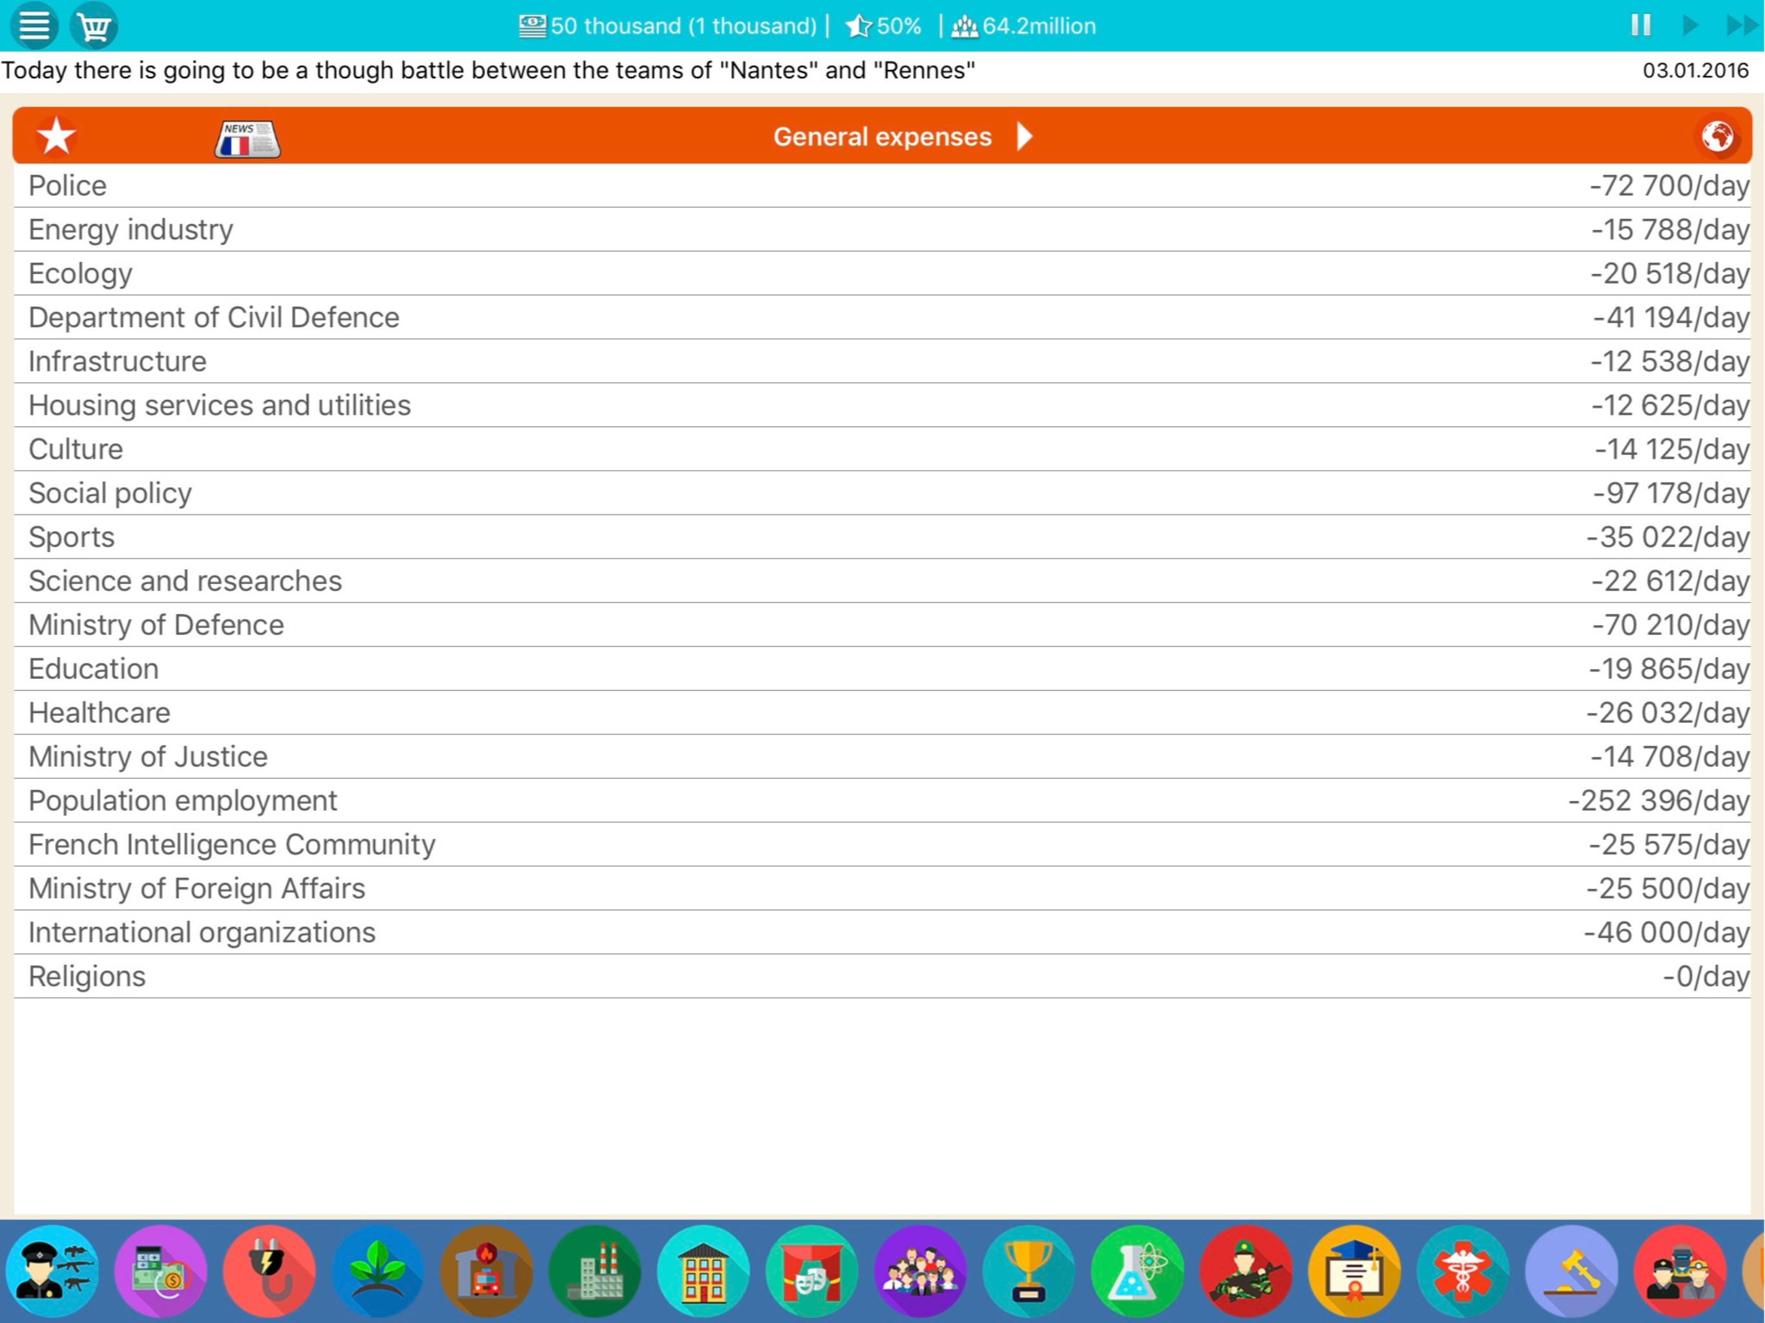
Task: Select the Healthcare row
Action: (882, 713)
